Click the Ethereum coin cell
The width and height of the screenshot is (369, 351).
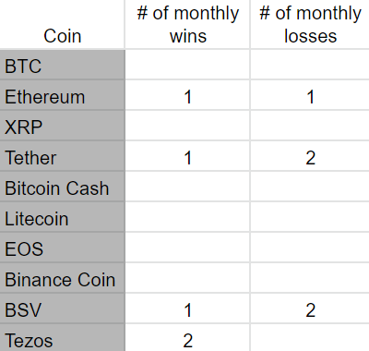point(62,95)
